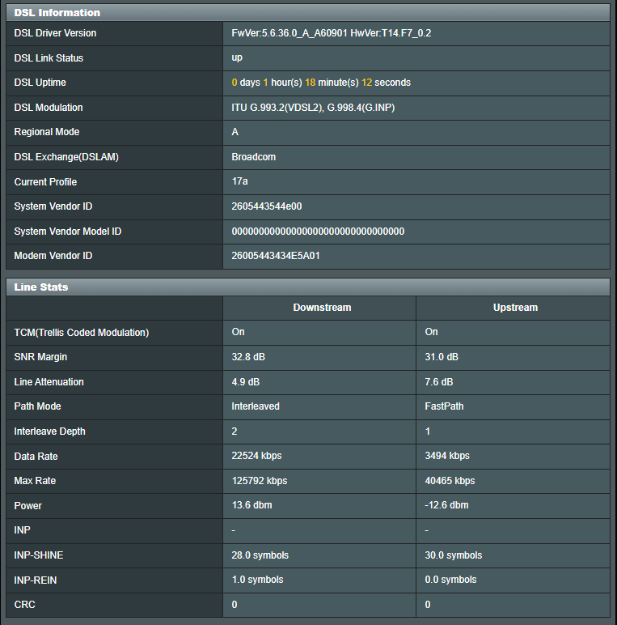Select the Path Mode label
This screenshot has height=625, width=617.
point(37,406)
